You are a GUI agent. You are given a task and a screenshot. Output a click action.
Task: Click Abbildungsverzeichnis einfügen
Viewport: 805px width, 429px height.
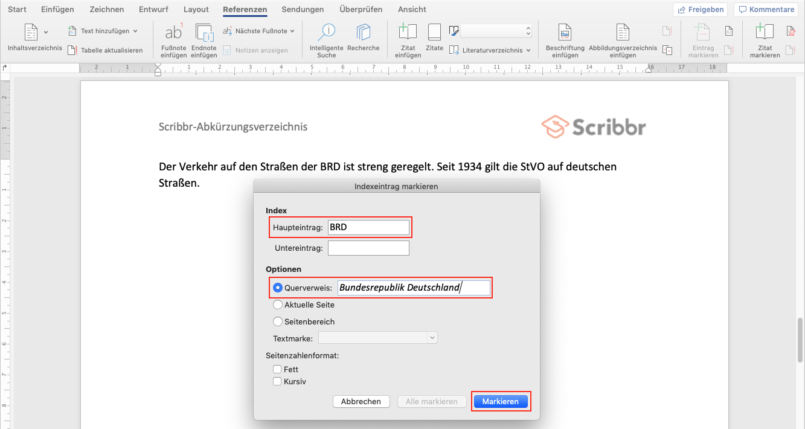(x=623, y=41)
